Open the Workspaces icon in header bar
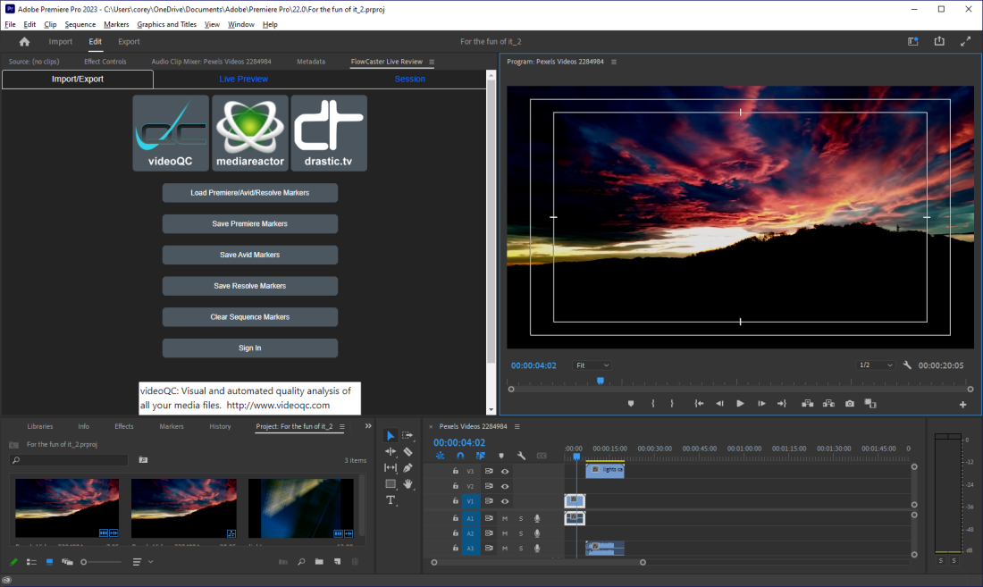Viewport: 983px width, 587px height. tap(912, 41)
